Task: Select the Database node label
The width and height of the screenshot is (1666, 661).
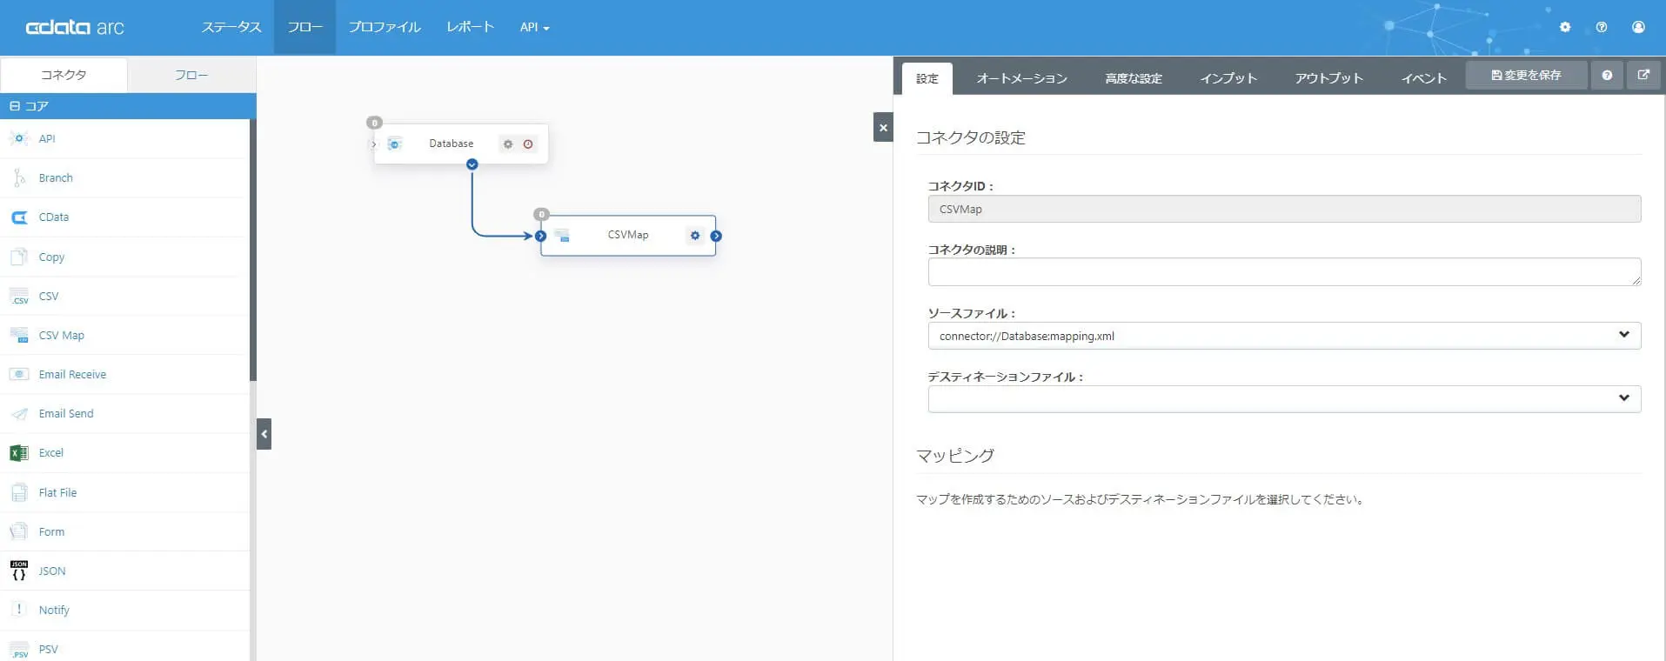Action: click(451, 144)
